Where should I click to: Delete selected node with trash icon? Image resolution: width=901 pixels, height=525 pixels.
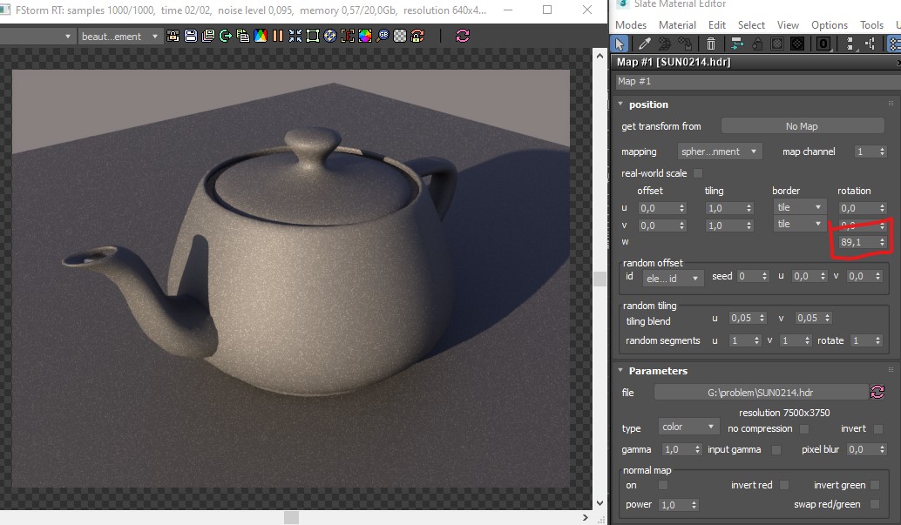(711, 44)
